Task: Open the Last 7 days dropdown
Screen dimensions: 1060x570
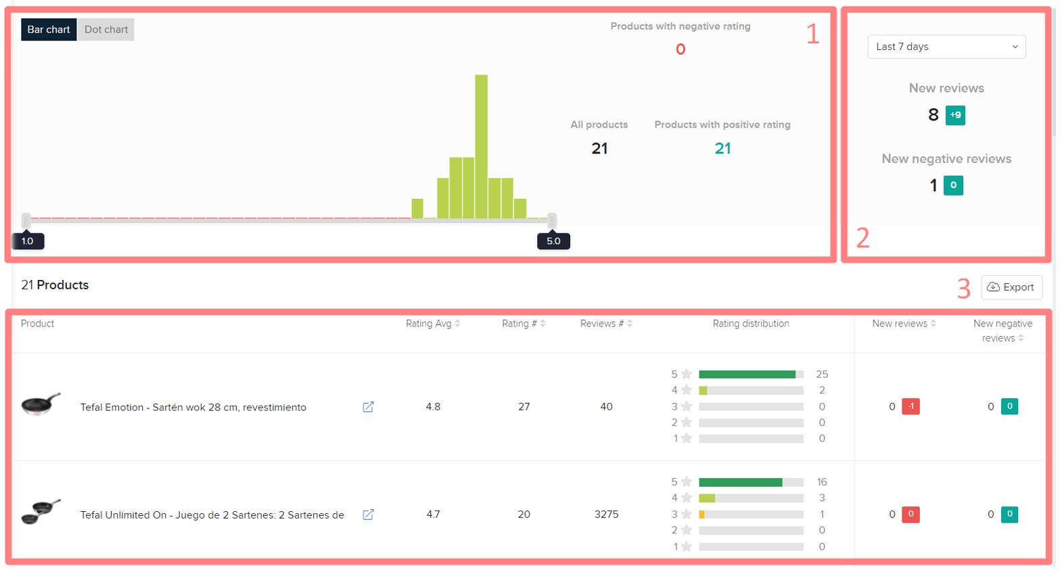Action: [x=946, y=47]
